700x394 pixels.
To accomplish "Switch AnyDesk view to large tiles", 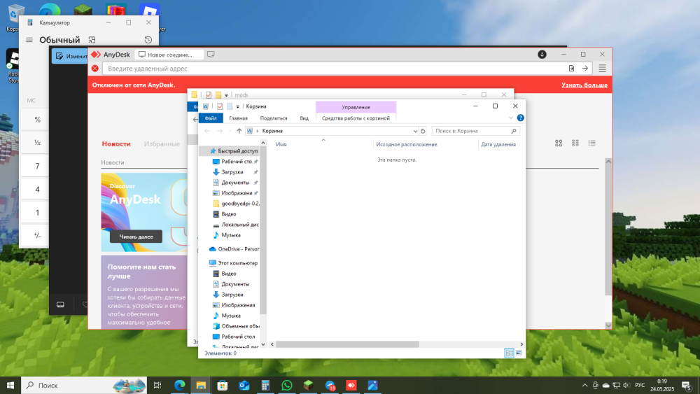I will point(559,143).
